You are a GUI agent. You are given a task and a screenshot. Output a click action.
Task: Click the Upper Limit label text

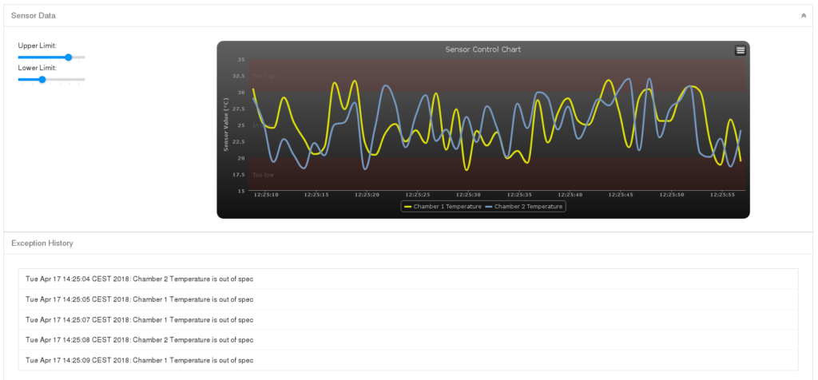tap(37, 46)
